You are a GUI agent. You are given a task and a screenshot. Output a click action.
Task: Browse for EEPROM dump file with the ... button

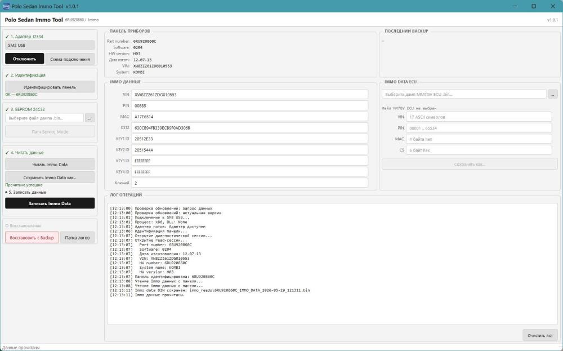coord(90,118)
